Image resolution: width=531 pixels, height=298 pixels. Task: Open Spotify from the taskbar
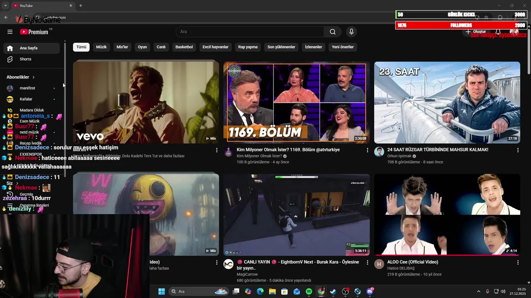click(x=309, y=291)
